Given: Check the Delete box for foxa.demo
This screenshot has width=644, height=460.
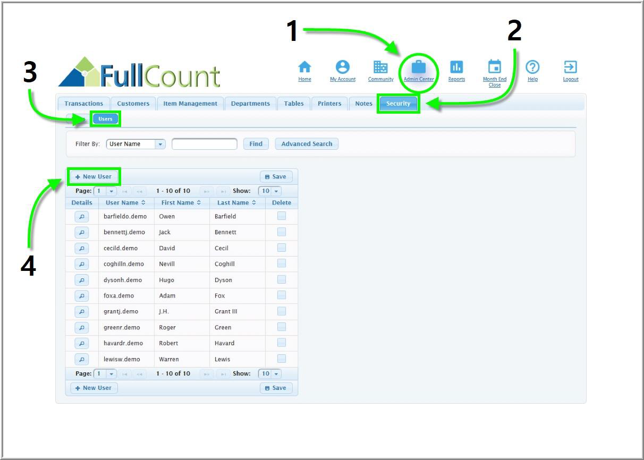Looking at the screenshot, I should click(282, 295).
